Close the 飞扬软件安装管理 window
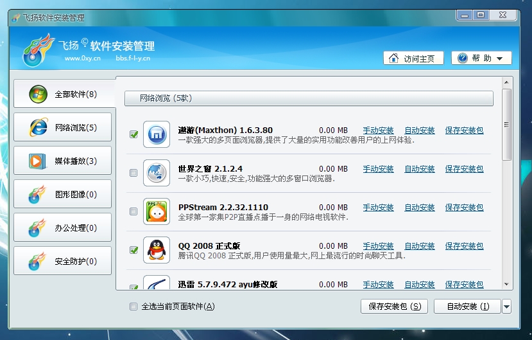Image resolution: width=532 pixels, height=340 pixels. pyautogui.click(x=503, y=15)
